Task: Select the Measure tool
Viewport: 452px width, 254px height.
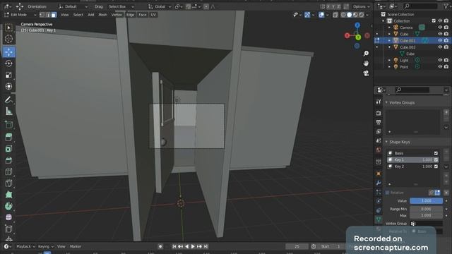Action: (x=8, y=111)
